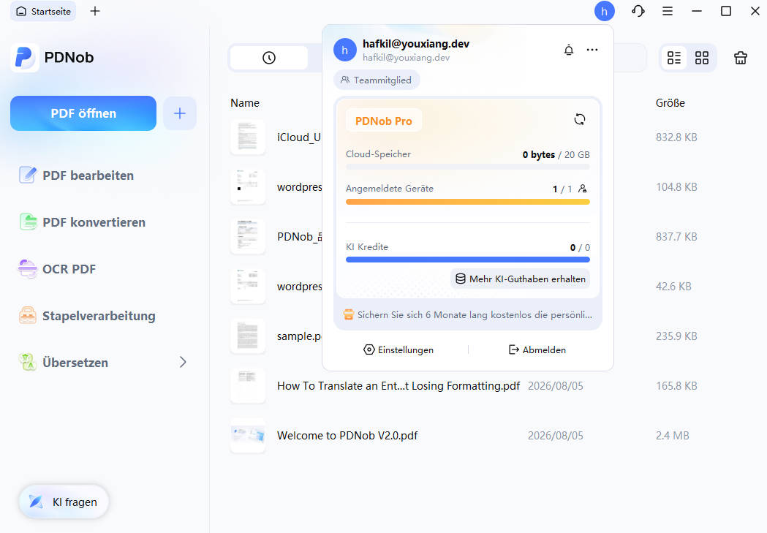
Task: Click the plus button beside PDF öffnen
Action: [180, 113]
